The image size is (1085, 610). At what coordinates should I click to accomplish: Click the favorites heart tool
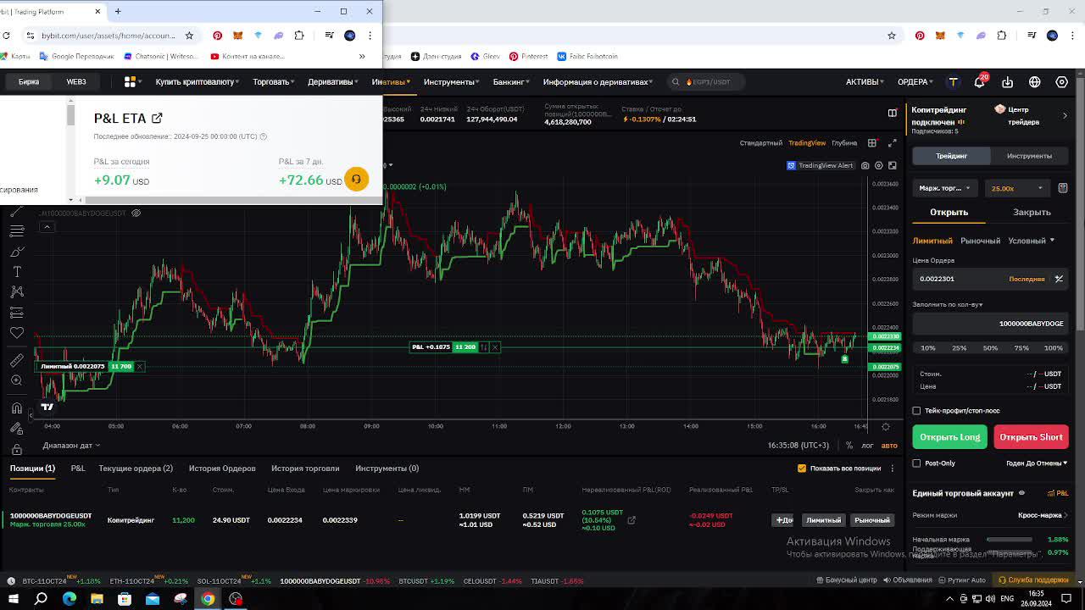point(16,334)
